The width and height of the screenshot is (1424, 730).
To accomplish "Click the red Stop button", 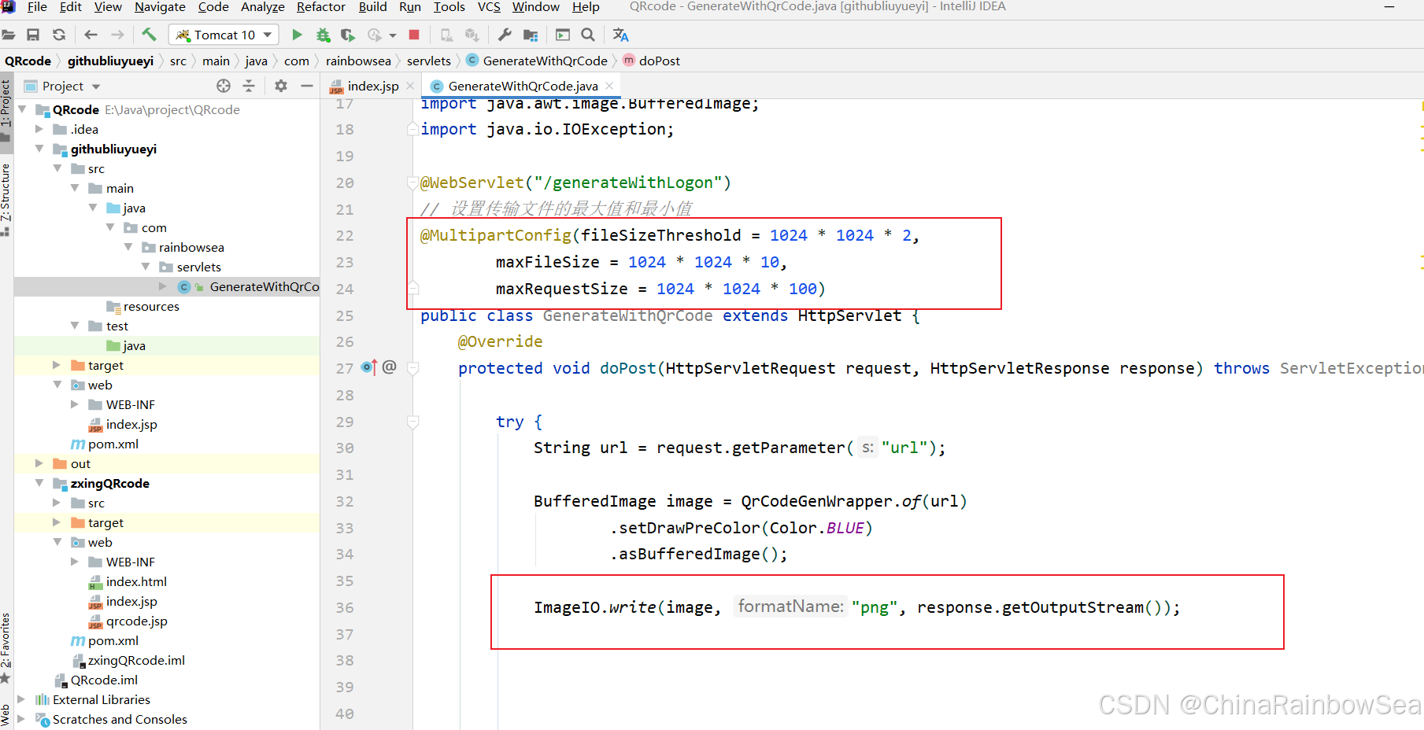I will tap(414, 35).
